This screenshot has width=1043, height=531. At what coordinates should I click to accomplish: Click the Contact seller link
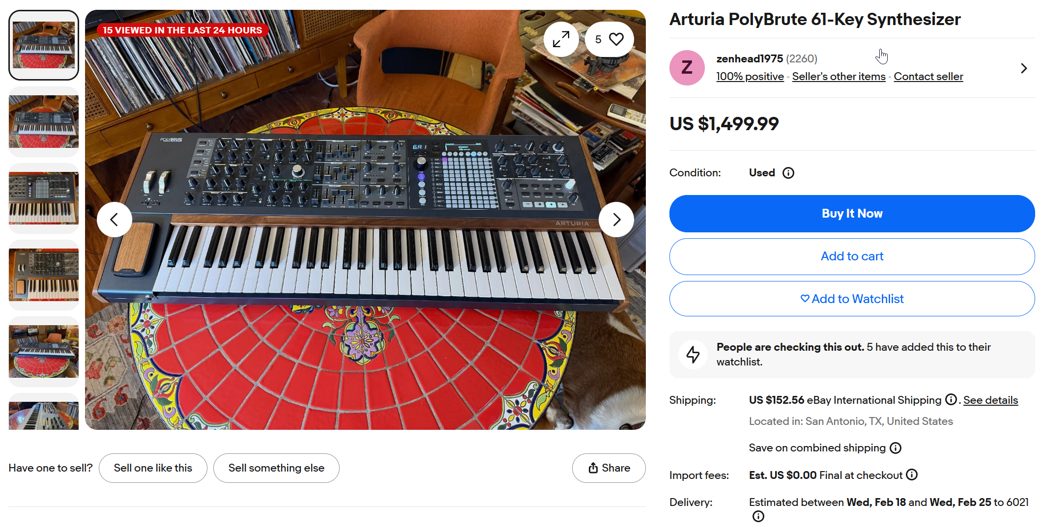point(928,77)
